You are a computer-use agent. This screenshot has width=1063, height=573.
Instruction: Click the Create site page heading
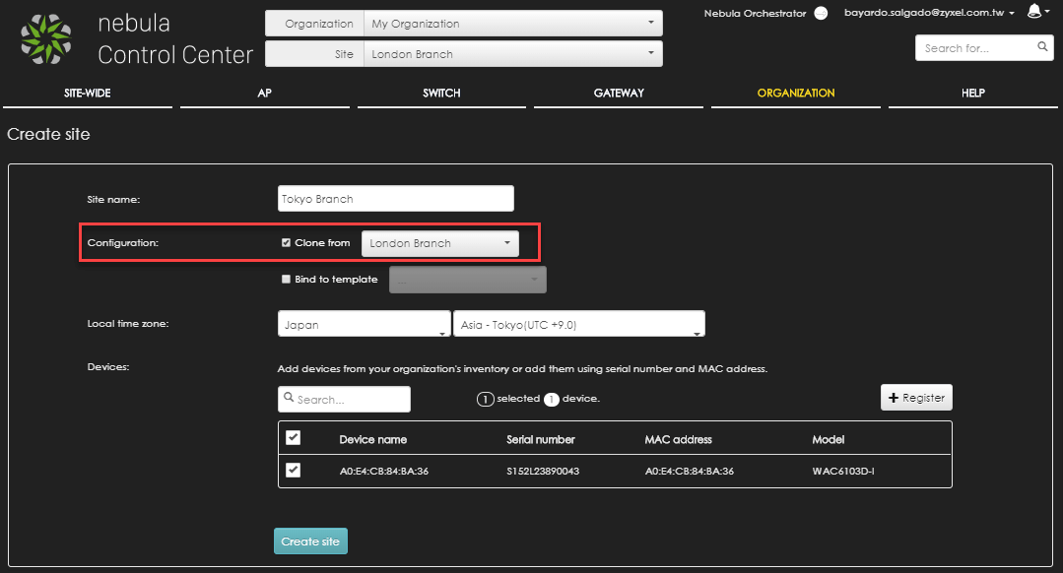(49, 134)
